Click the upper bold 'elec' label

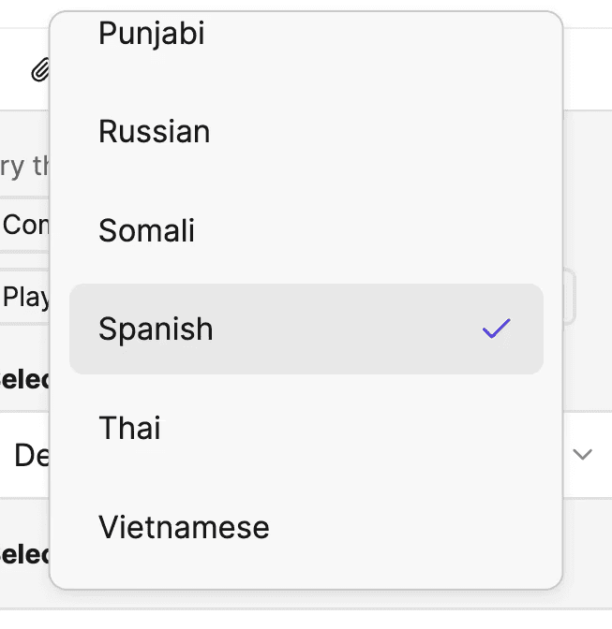tap(24, 381)
